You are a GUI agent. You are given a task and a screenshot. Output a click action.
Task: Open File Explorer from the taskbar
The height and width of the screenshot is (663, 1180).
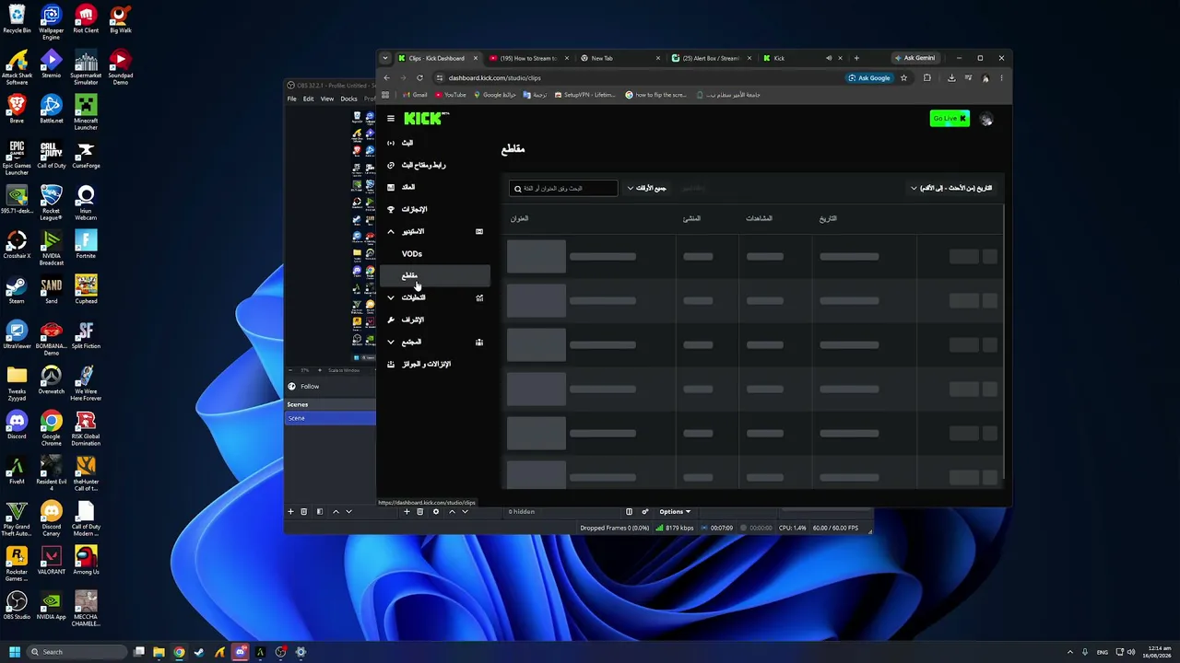point(159,652)
